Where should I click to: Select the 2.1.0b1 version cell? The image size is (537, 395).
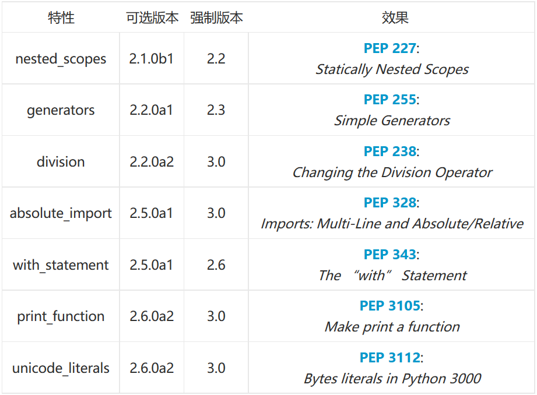pos(152,58)
